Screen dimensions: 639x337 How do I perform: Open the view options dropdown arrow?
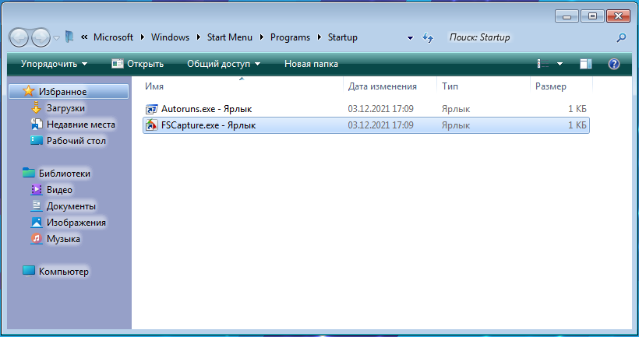click(560, 64)
